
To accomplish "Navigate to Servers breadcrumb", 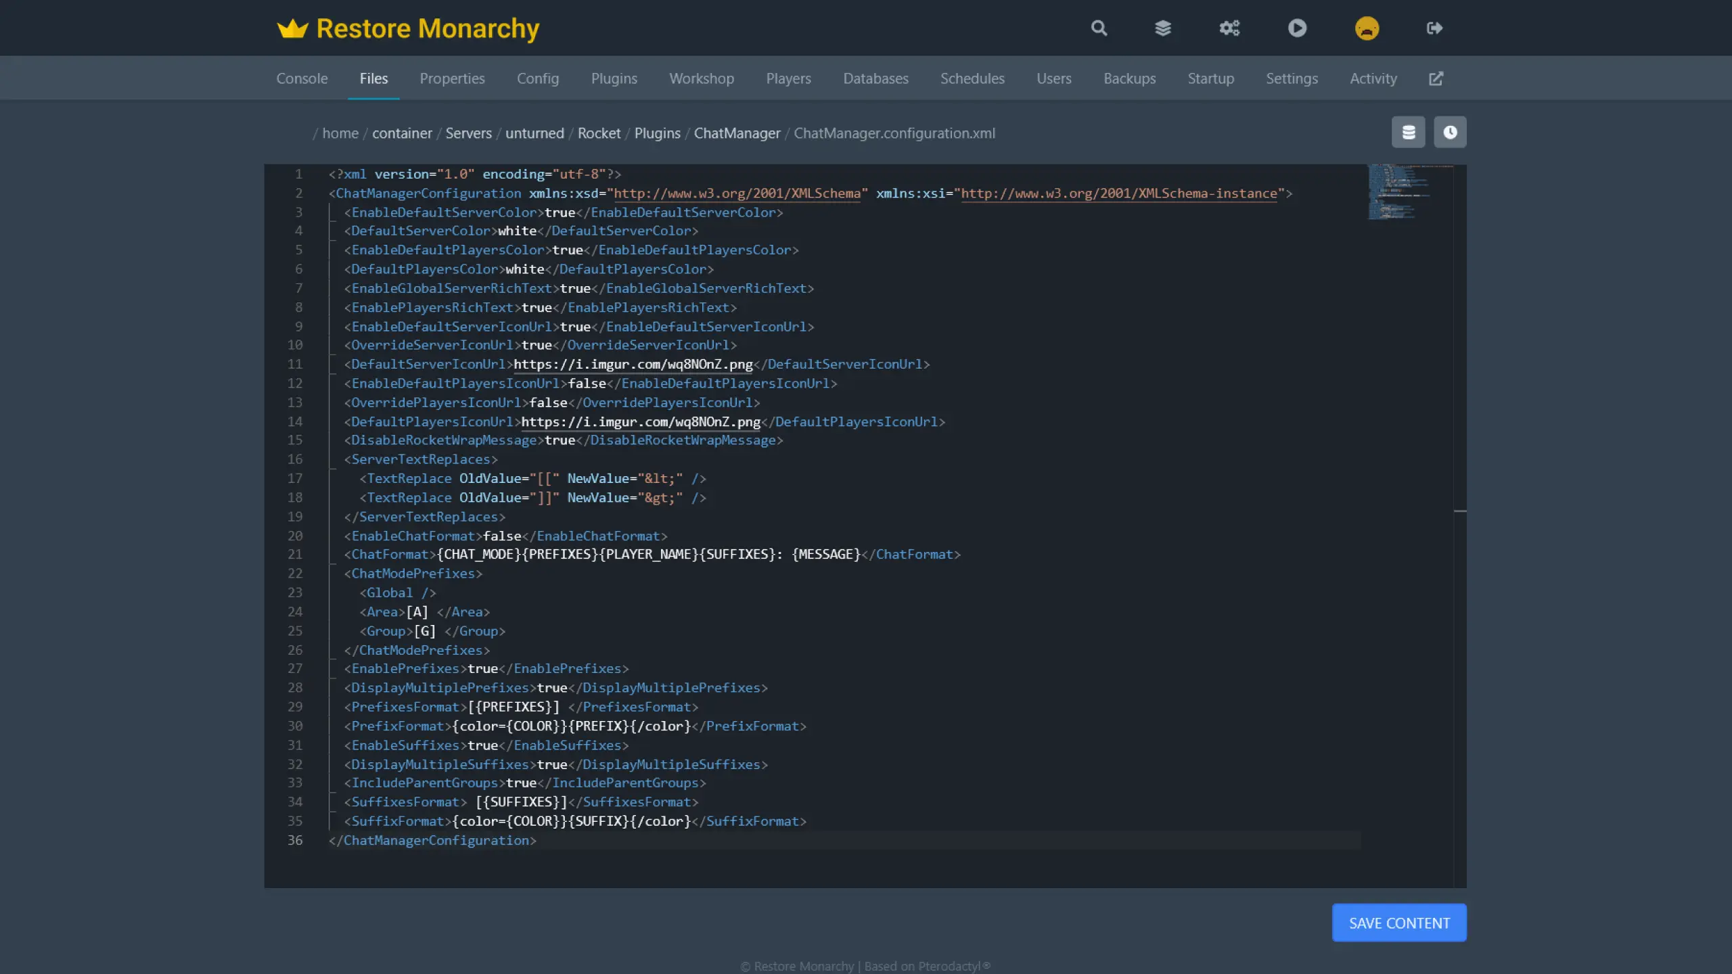I will [x=468, y=133].
